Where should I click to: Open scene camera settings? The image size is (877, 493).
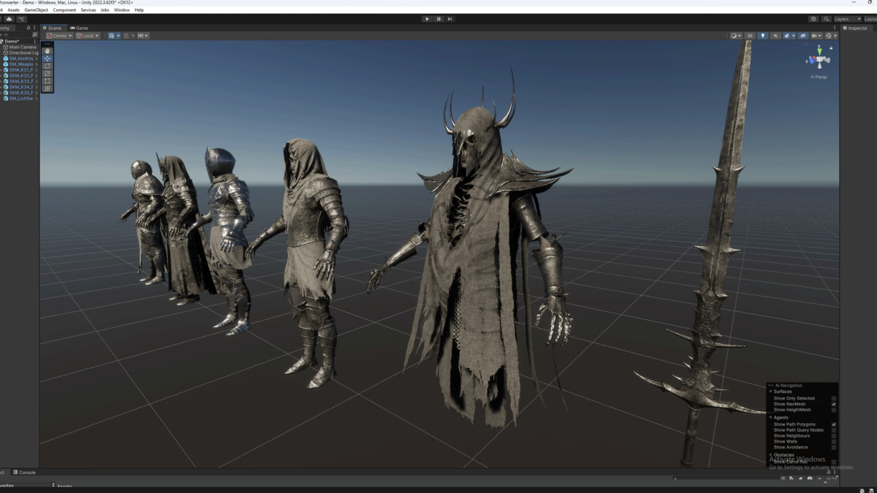click(816, 36)
